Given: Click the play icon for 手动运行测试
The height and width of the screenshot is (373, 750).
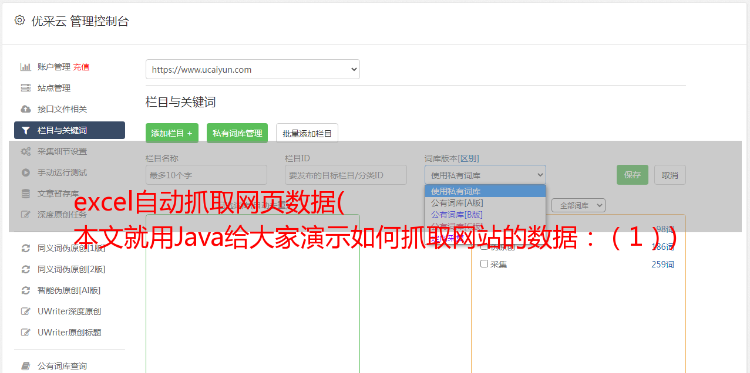Looking at the screenshot, I should (x=25, y=172).
